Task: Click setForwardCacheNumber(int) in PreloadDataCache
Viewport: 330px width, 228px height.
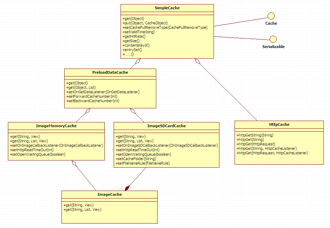Action: click(91, 96)
